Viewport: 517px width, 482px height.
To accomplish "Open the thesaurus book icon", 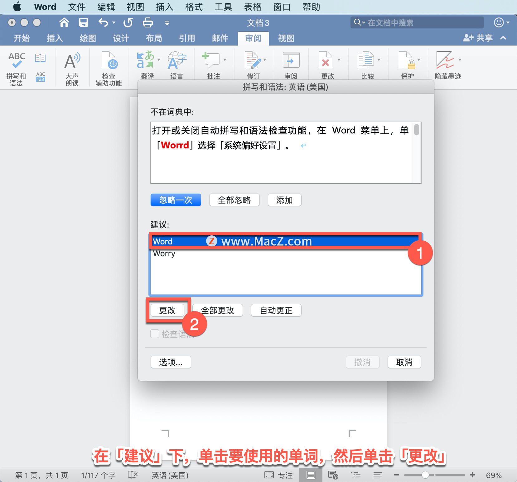I will (x=40, y=58).
